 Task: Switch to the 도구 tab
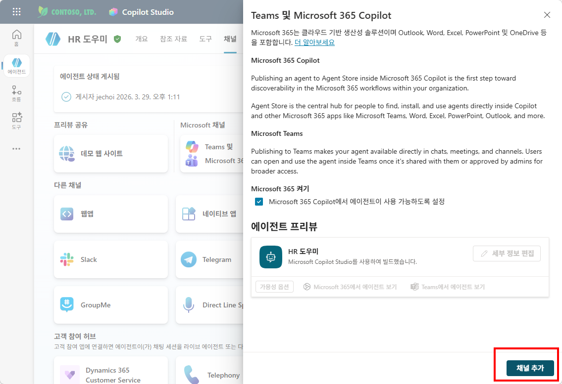205,39
